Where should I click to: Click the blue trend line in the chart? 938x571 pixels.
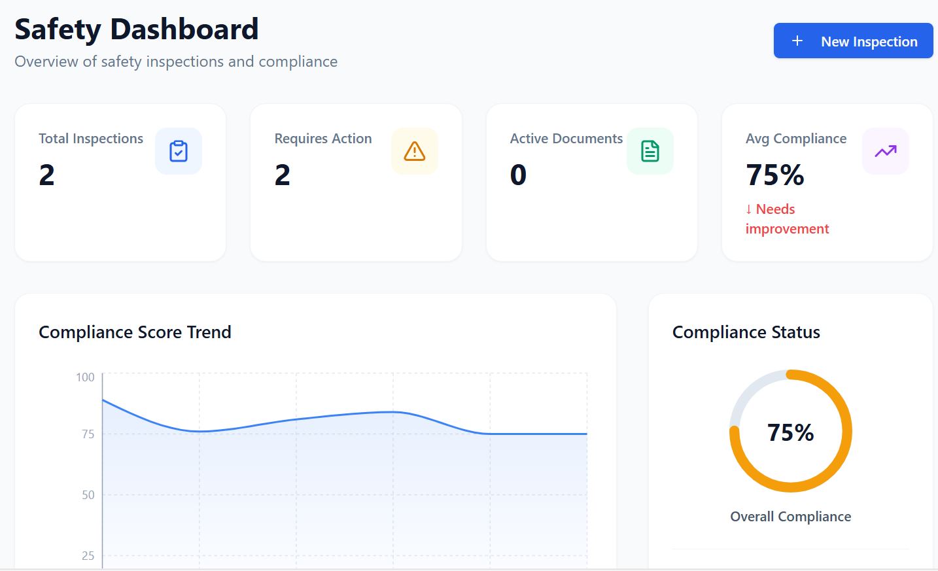[345, 417]
